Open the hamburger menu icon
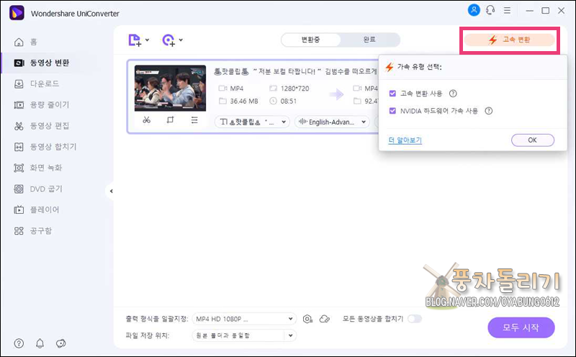The width and height of the screenshot is (576, 357). (508, 10)
